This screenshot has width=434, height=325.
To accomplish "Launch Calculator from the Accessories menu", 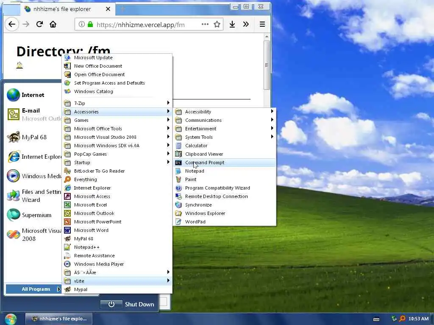I will (x=225, y=146).
